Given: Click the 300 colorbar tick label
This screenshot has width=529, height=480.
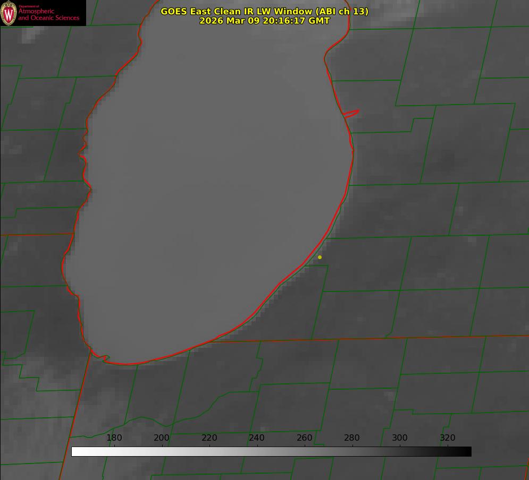Looking at the screenshot, I should (x=400, y=438).
